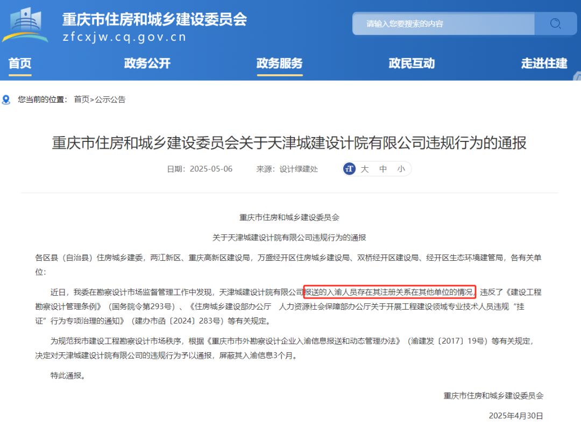The image size is (581, 428).
Task: Open the 政民互动 navigation menu
Action: (412, 63)
